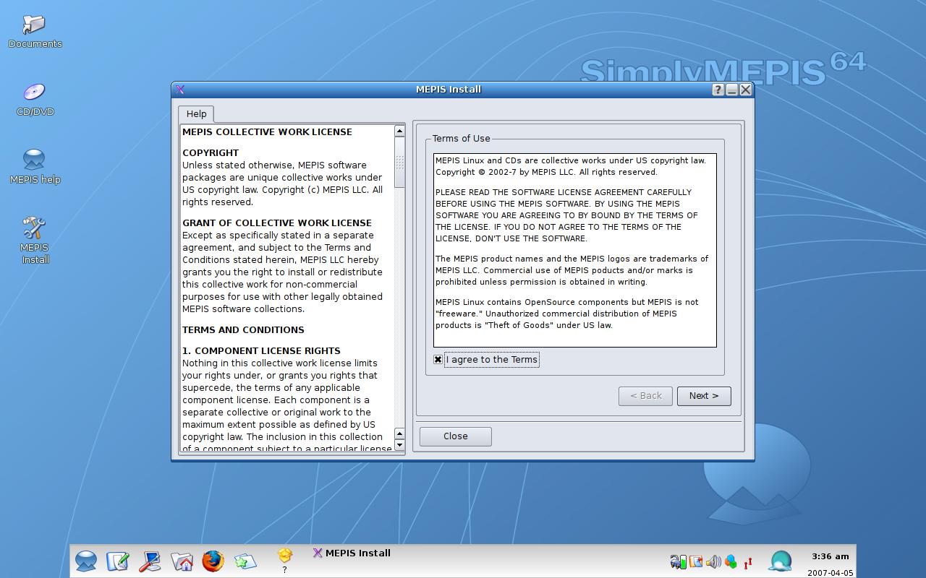926x578 pixels.
Task: Click the PLEASE READ THE SOFTWARE LICENSE paragraph
Action: (566, 215)
